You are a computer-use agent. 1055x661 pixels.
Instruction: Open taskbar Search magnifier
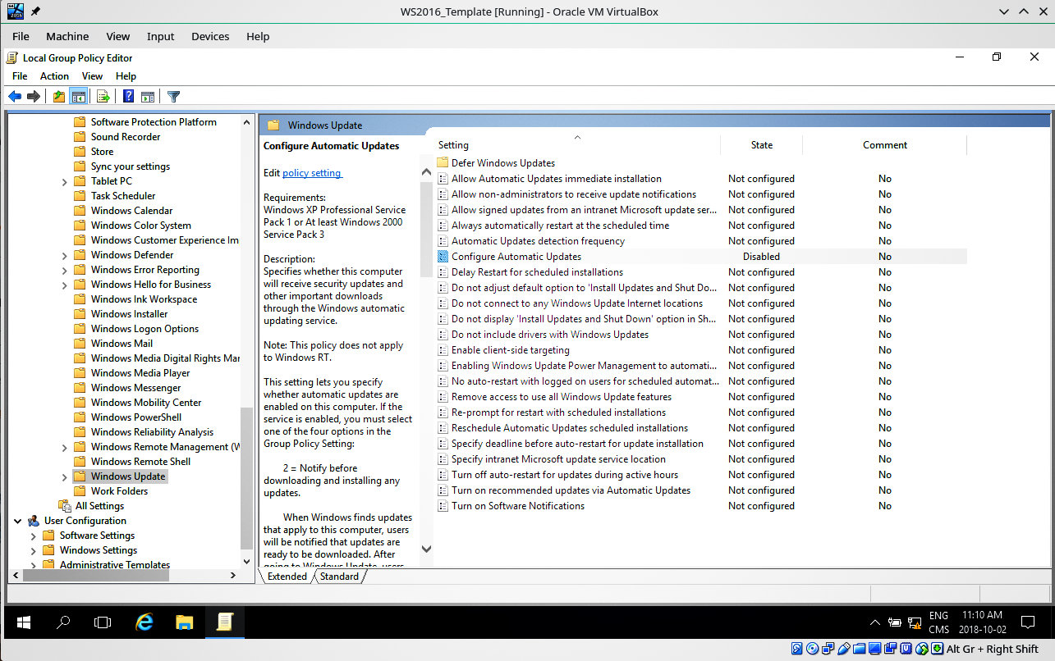pos(63,622)
